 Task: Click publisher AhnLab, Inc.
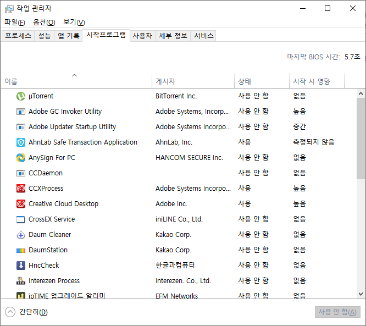coord(174,142)
